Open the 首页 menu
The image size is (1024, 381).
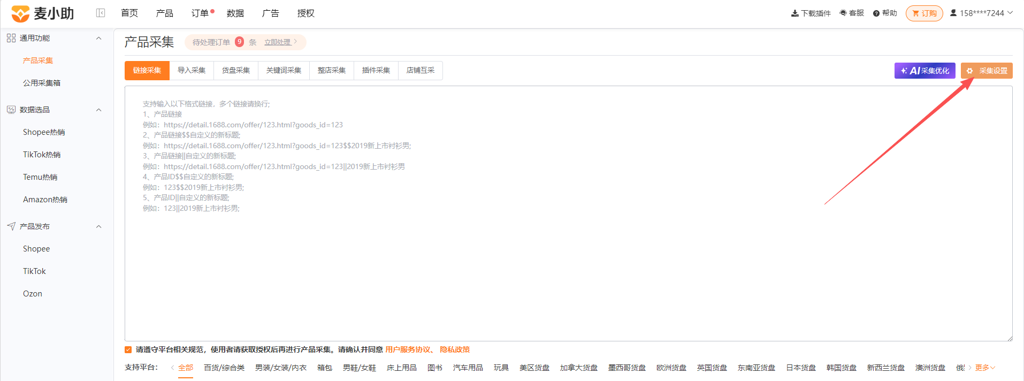[x=129, y=13]
